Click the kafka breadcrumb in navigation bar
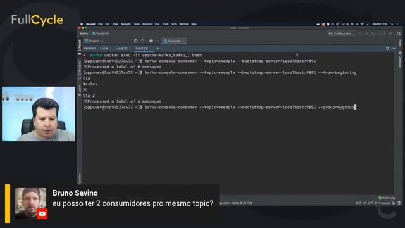Viewport: 405px width, 228px height. point(84,34)
